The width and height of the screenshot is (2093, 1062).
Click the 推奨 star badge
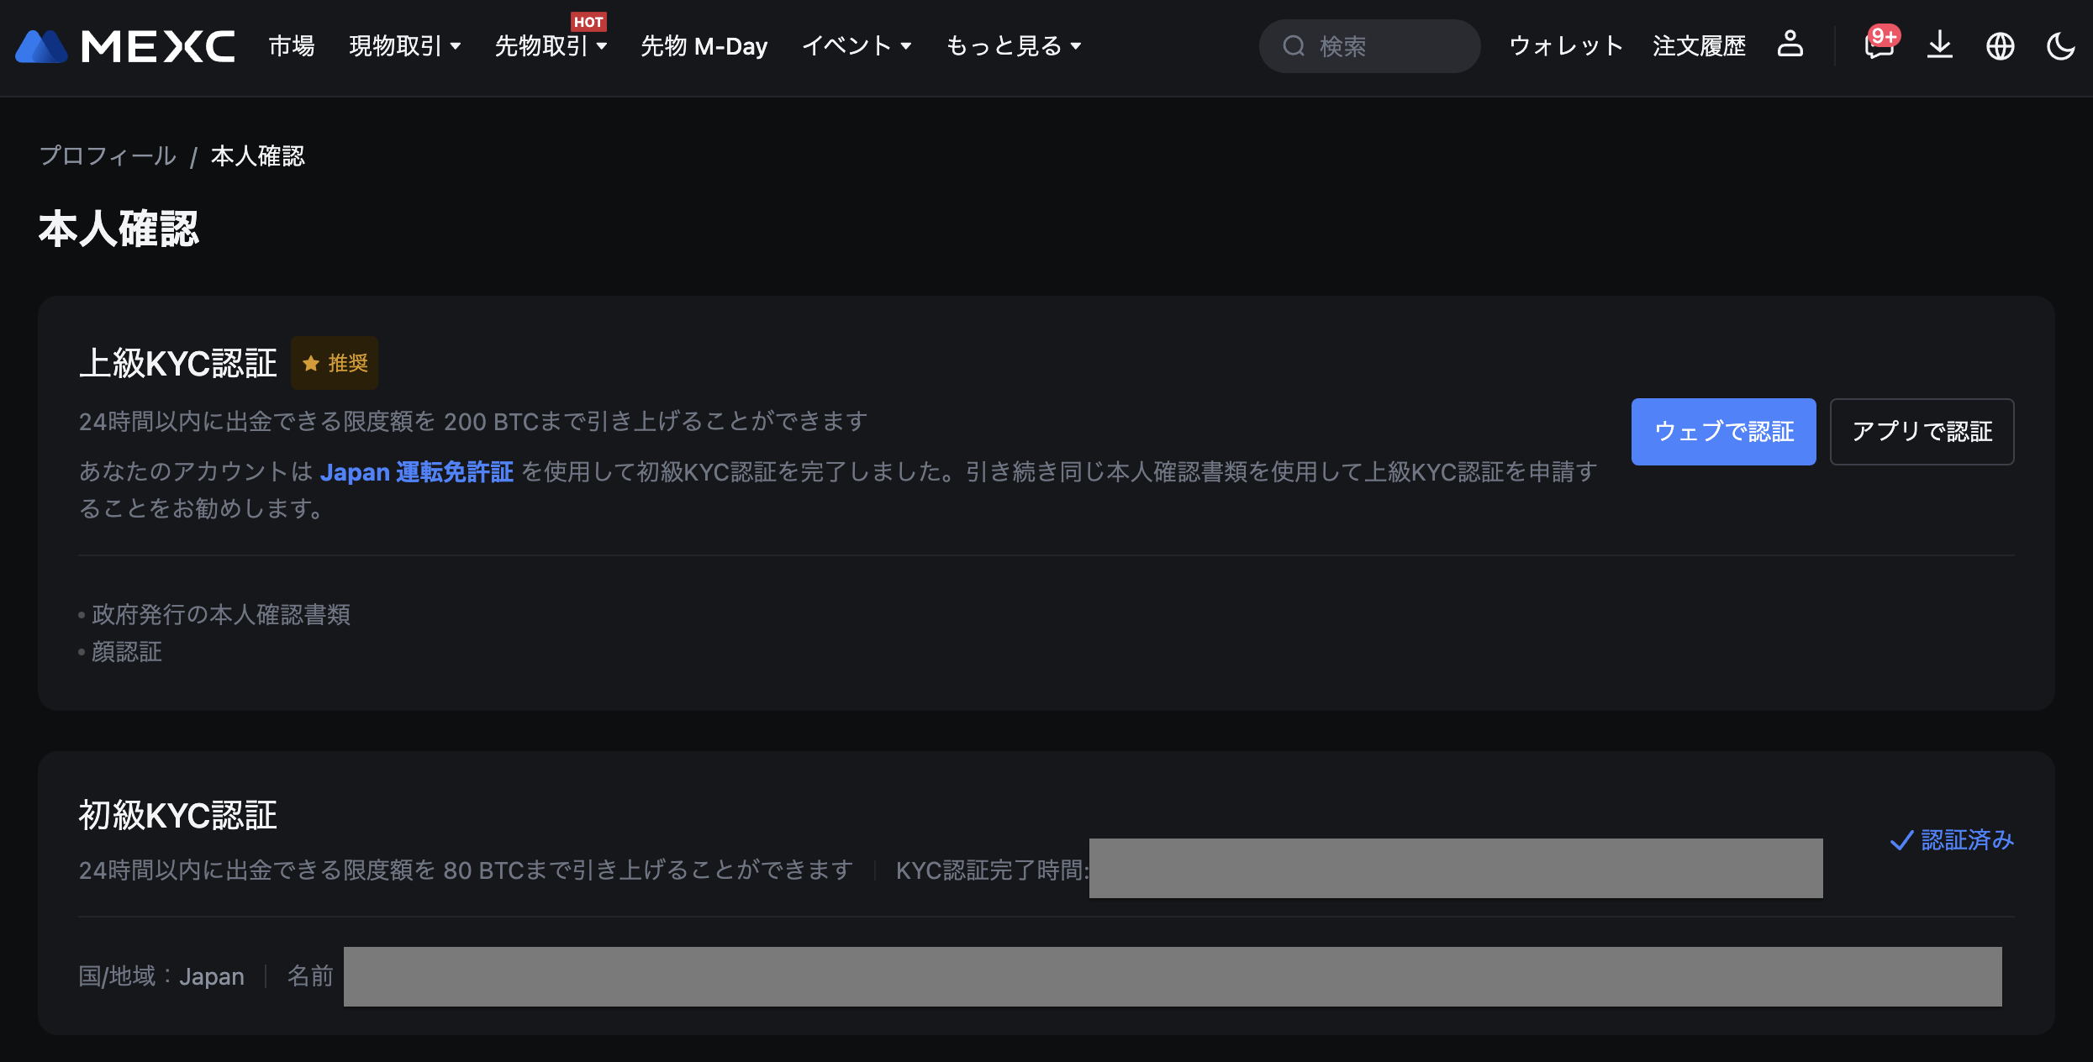335,363
